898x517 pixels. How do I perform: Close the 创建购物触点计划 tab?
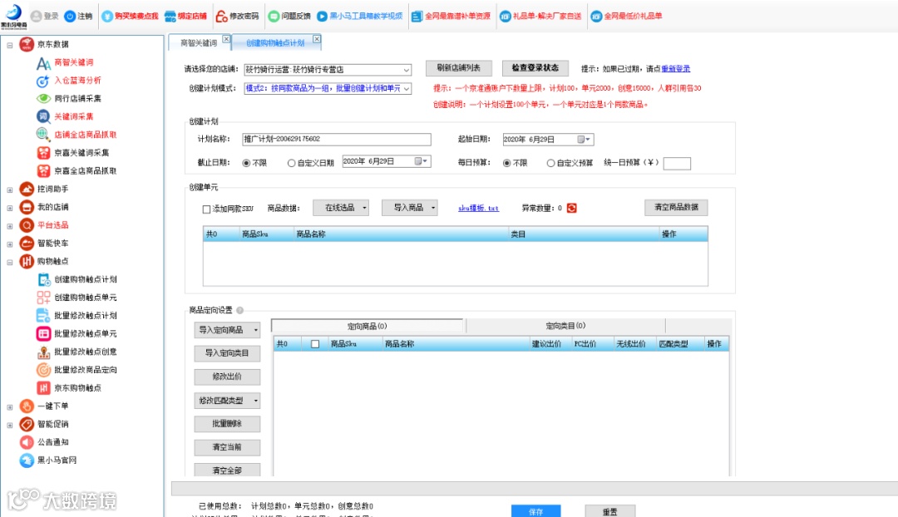click(317, 39)
